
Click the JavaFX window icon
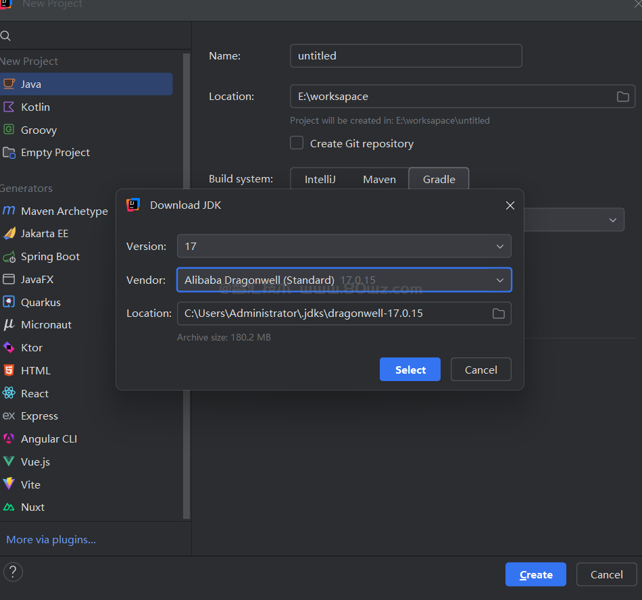click(9, 279)
